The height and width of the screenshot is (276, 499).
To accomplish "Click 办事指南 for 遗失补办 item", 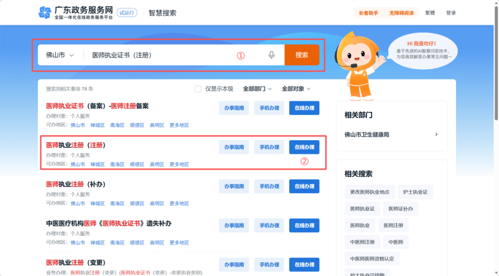I will [234, 225].
